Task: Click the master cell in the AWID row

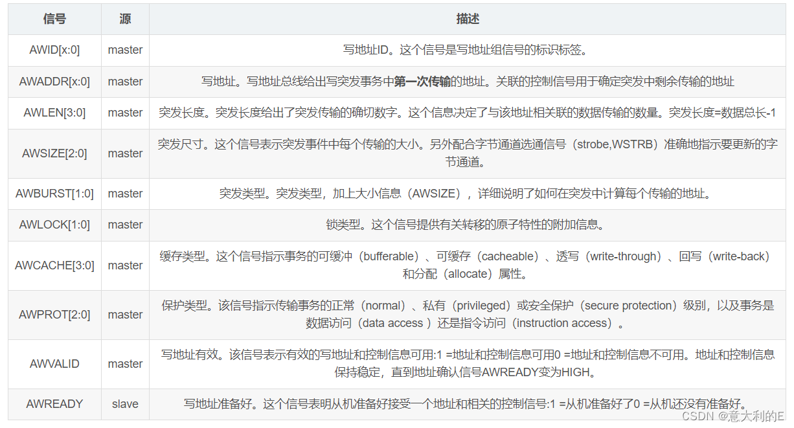Action: pos(124,50)
